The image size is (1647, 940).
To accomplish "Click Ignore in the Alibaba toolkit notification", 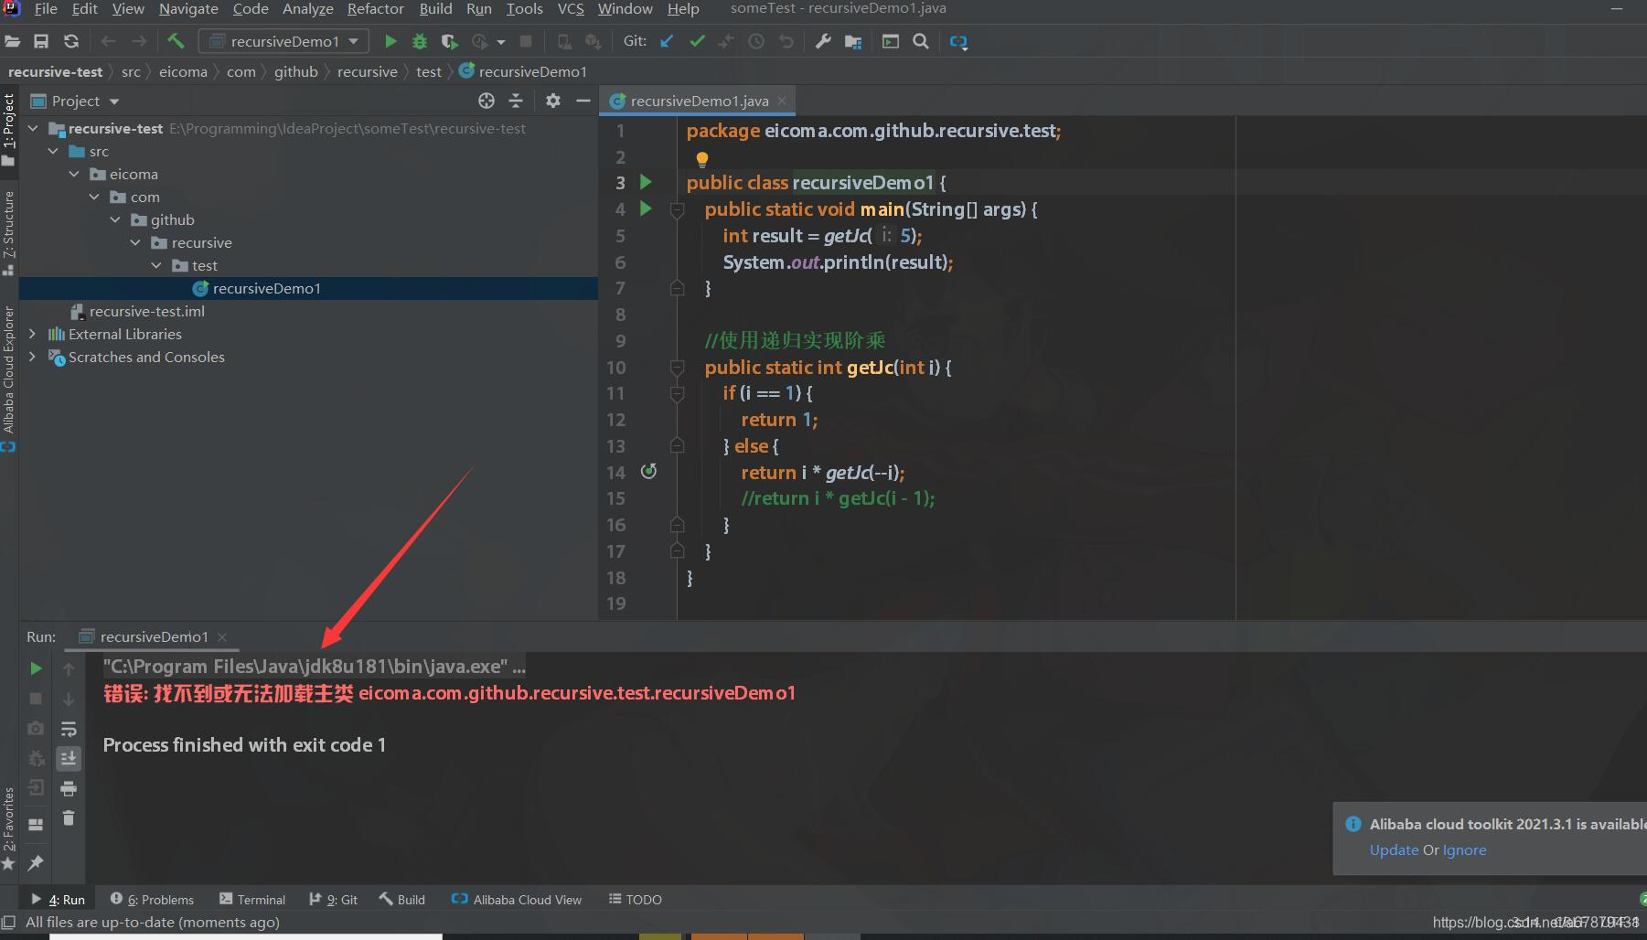I will click(1464, 850).
